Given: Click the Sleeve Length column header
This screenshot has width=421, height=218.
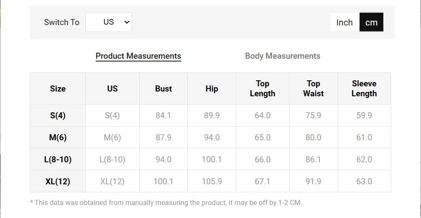Looking at the screenshot, I should coord(364,88).
